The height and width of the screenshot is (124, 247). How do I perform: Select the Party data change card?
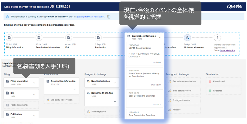pos(21,105)
